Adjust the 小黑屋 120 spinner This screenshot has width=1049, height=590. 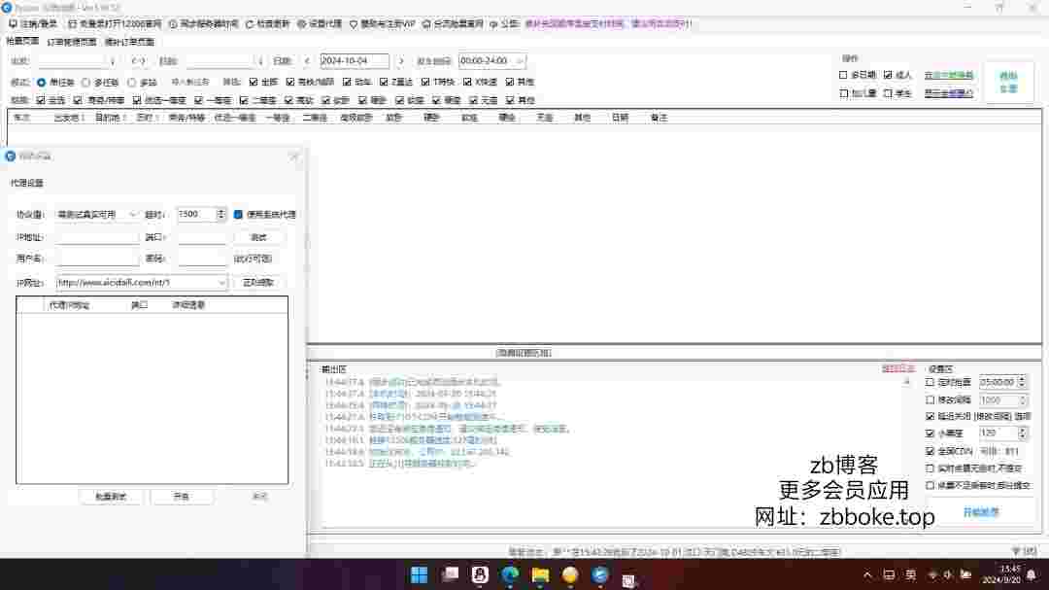pyautogui.click(x=1022, y=434)
